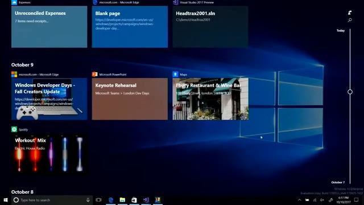Click the October 9 date heading

(x=22, y=65)
